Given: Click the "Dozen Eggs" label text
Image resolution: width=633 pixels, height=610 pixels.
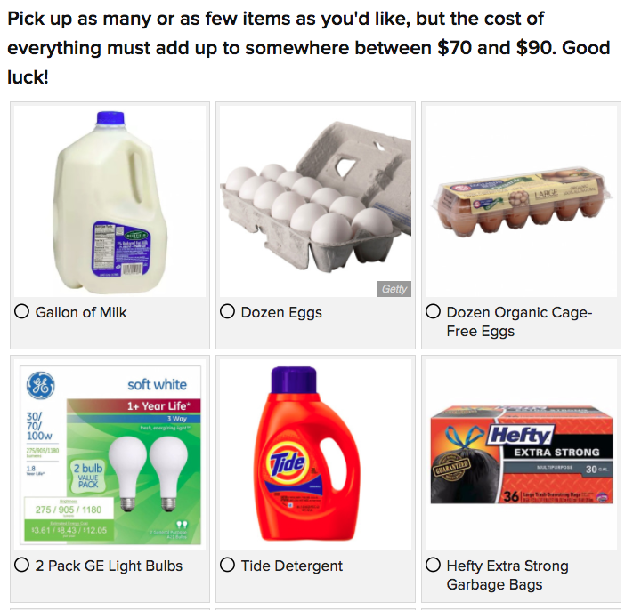Looking at the screenshot, I should (x=281, y=312).
